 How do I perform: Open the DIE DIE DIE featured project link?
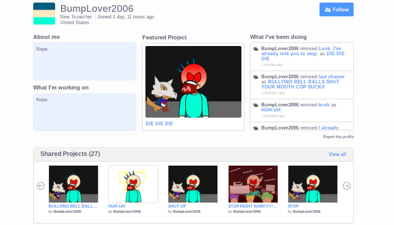(159, 124)
